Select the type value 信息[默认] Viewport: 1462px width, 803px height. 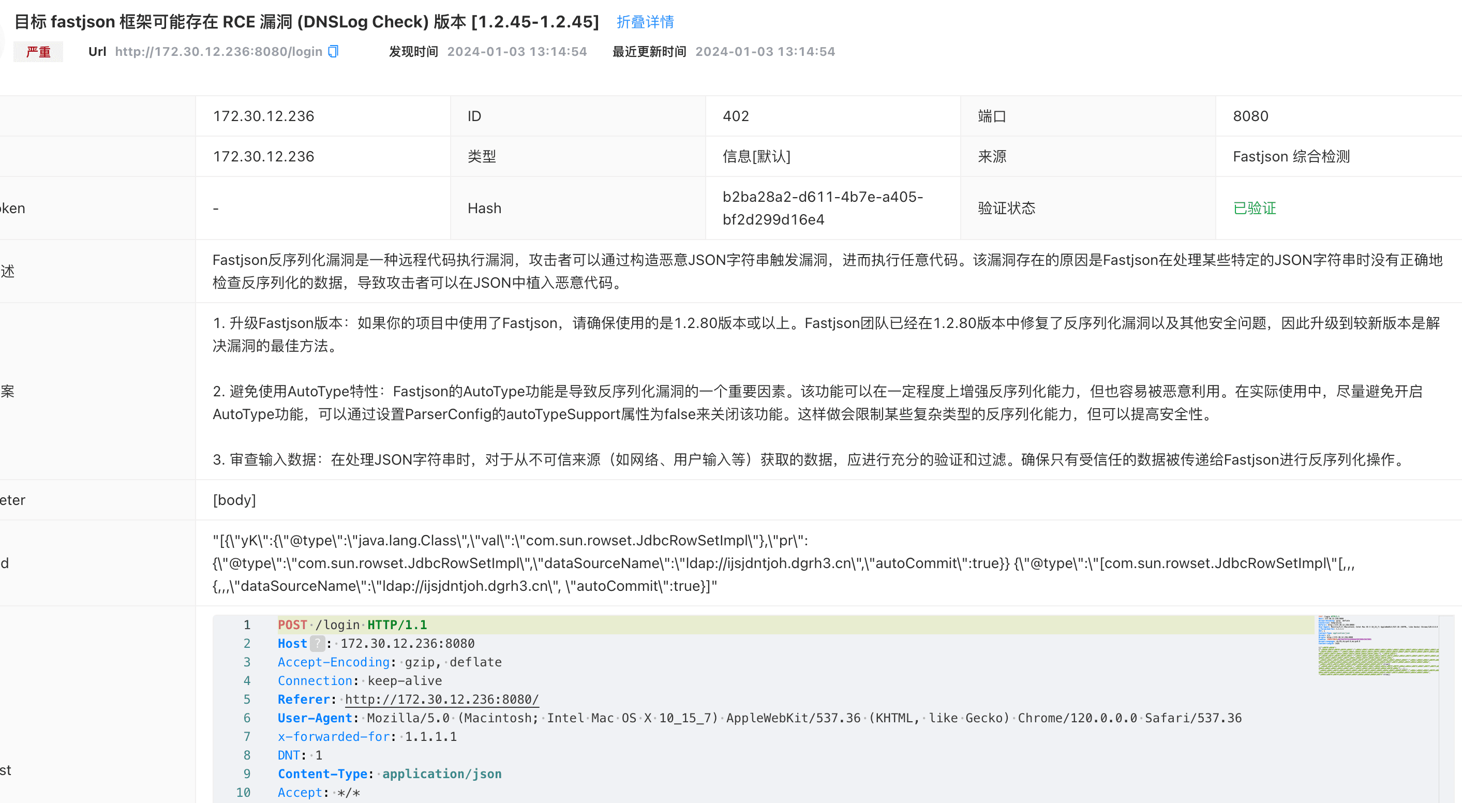(756, 157)
